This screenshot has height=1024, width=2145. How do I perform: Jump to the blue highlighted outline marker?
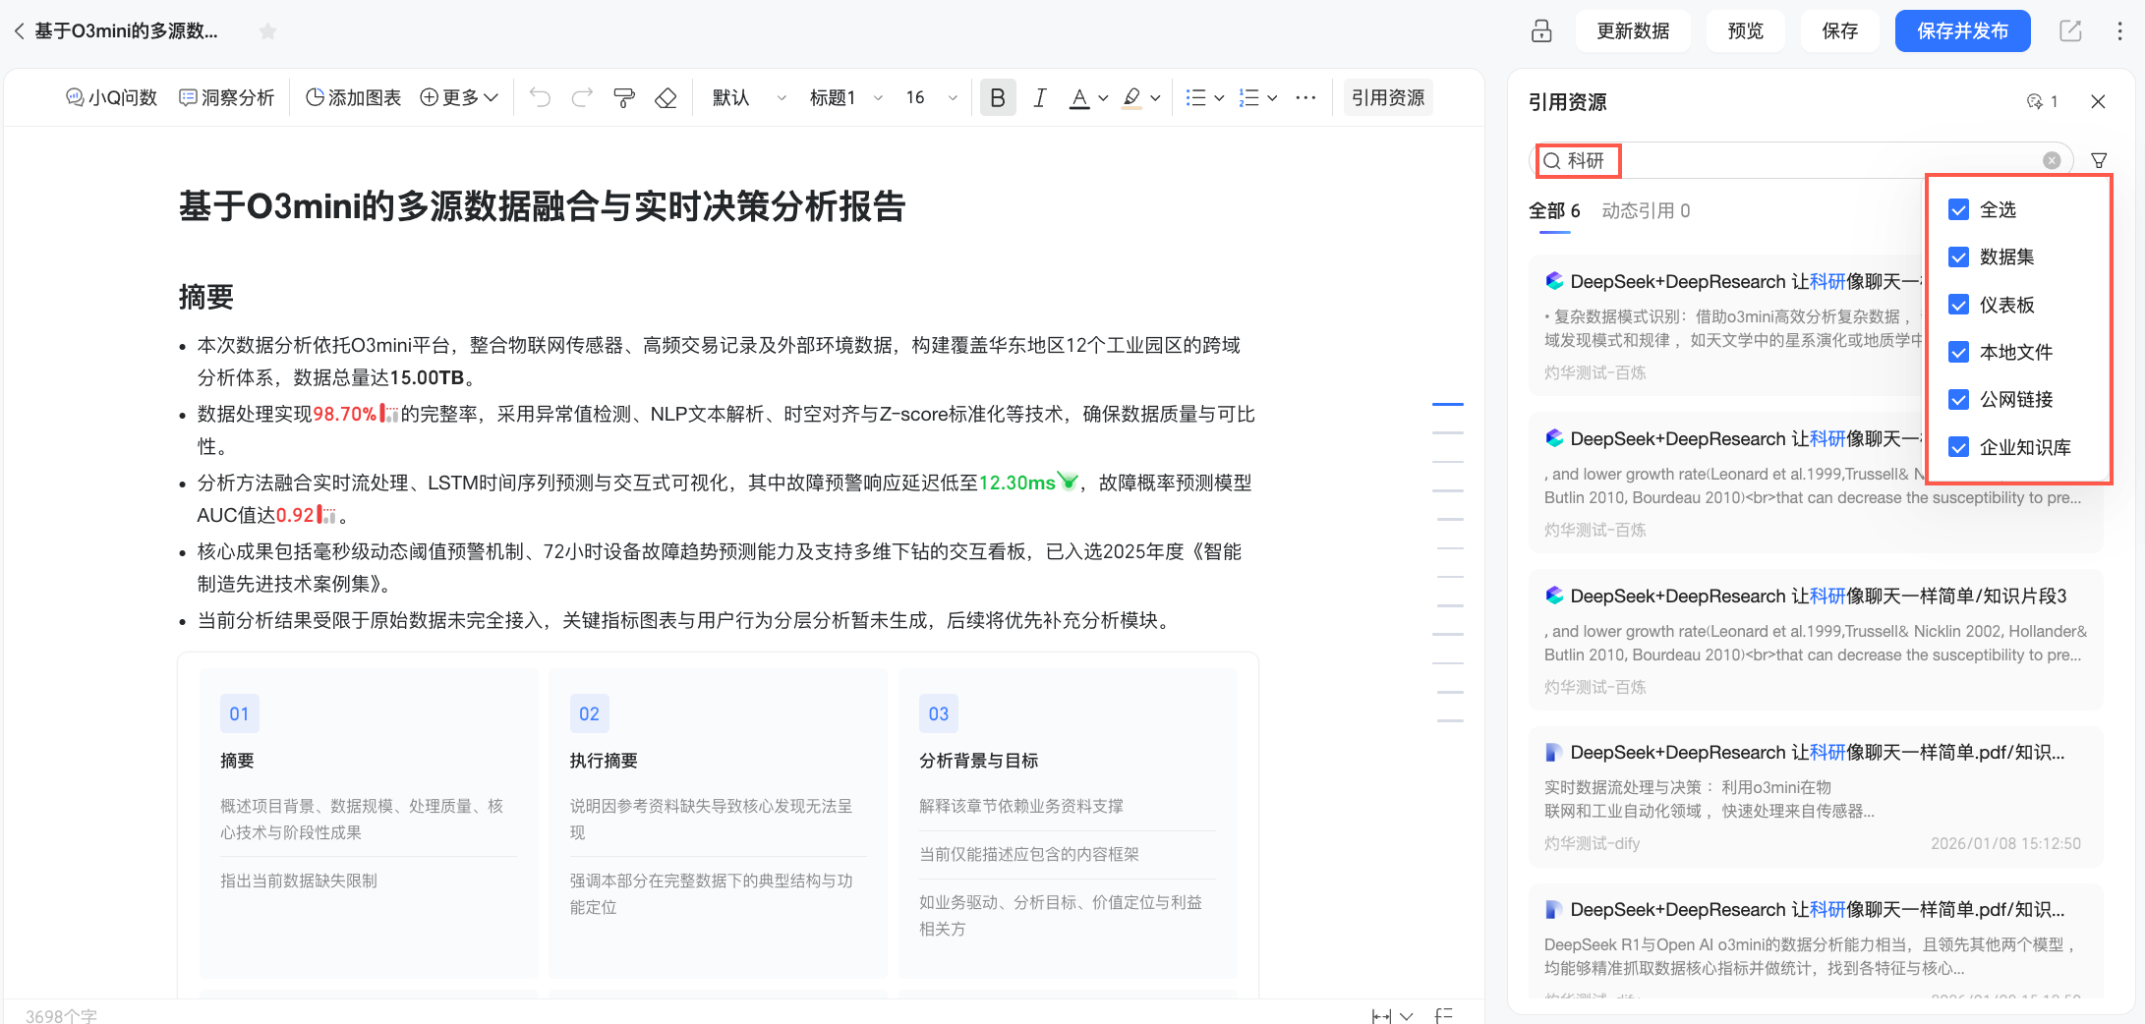click(1448, 404)
